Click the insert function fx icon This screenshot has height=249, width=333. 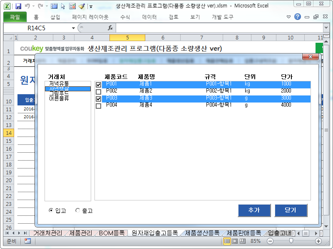point(110,28)
